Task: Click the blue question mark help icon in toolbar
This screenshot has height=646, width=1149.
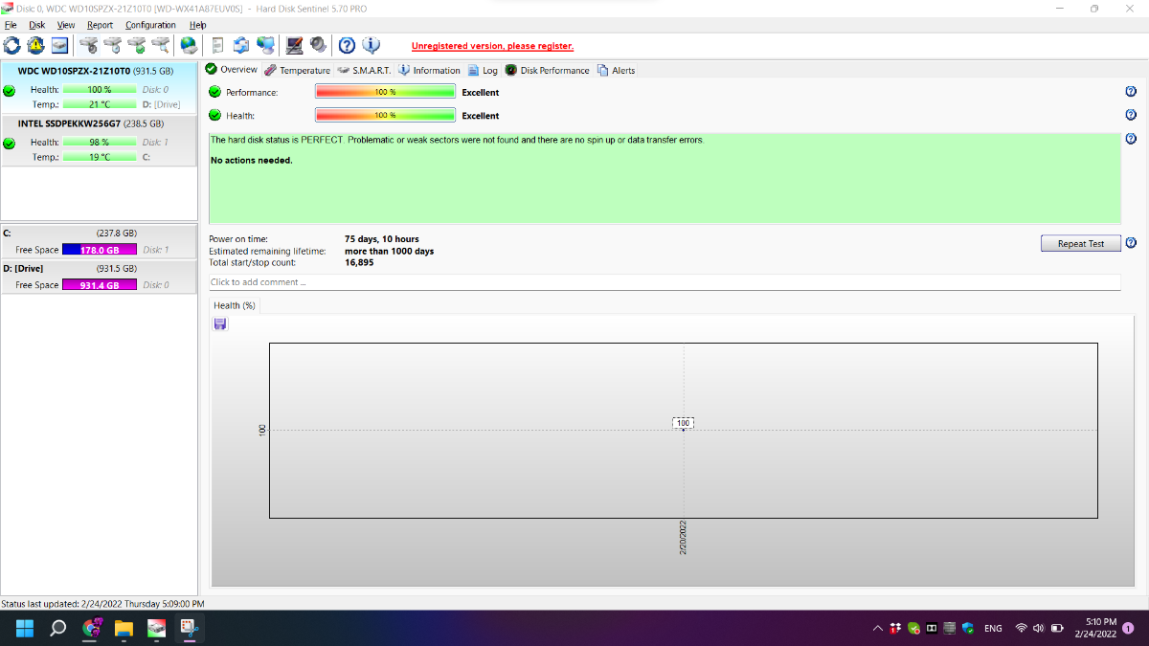Action: point(347,45)
